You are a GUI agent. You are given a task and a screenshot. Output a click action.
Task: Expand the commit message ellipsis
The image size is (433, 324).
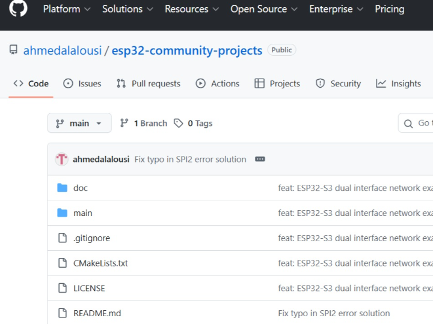coord(260,159)
